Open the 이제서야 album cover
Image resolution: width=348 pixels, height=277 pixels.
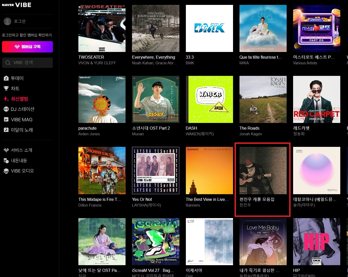209,242
